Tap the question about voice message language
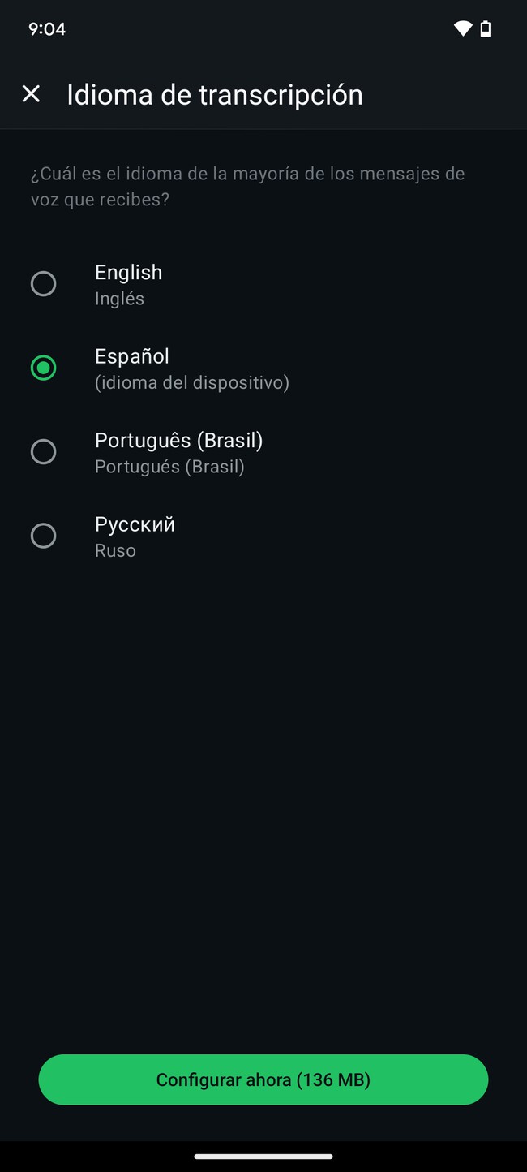The image size is (527, 1172). [247, 186]
